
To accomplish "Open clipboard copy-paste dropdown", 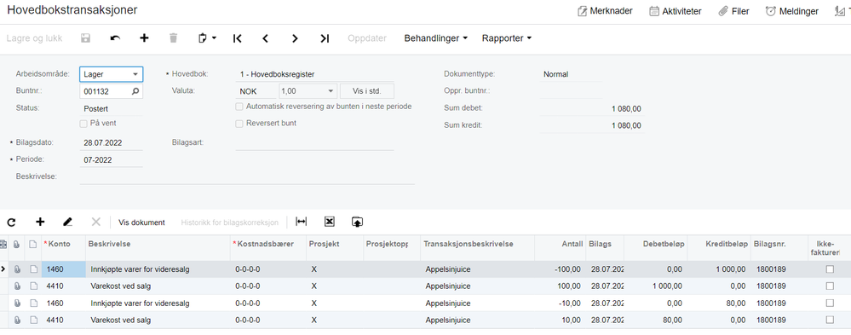I will click(x=207, y=38).
